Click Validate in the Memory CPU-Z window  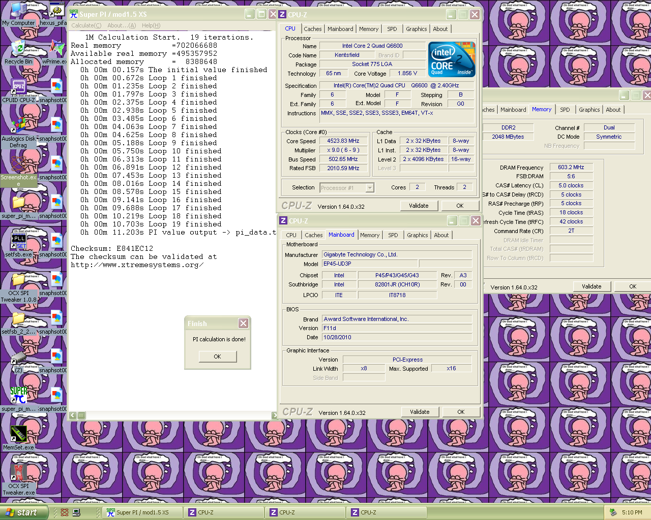coord(591,286)
